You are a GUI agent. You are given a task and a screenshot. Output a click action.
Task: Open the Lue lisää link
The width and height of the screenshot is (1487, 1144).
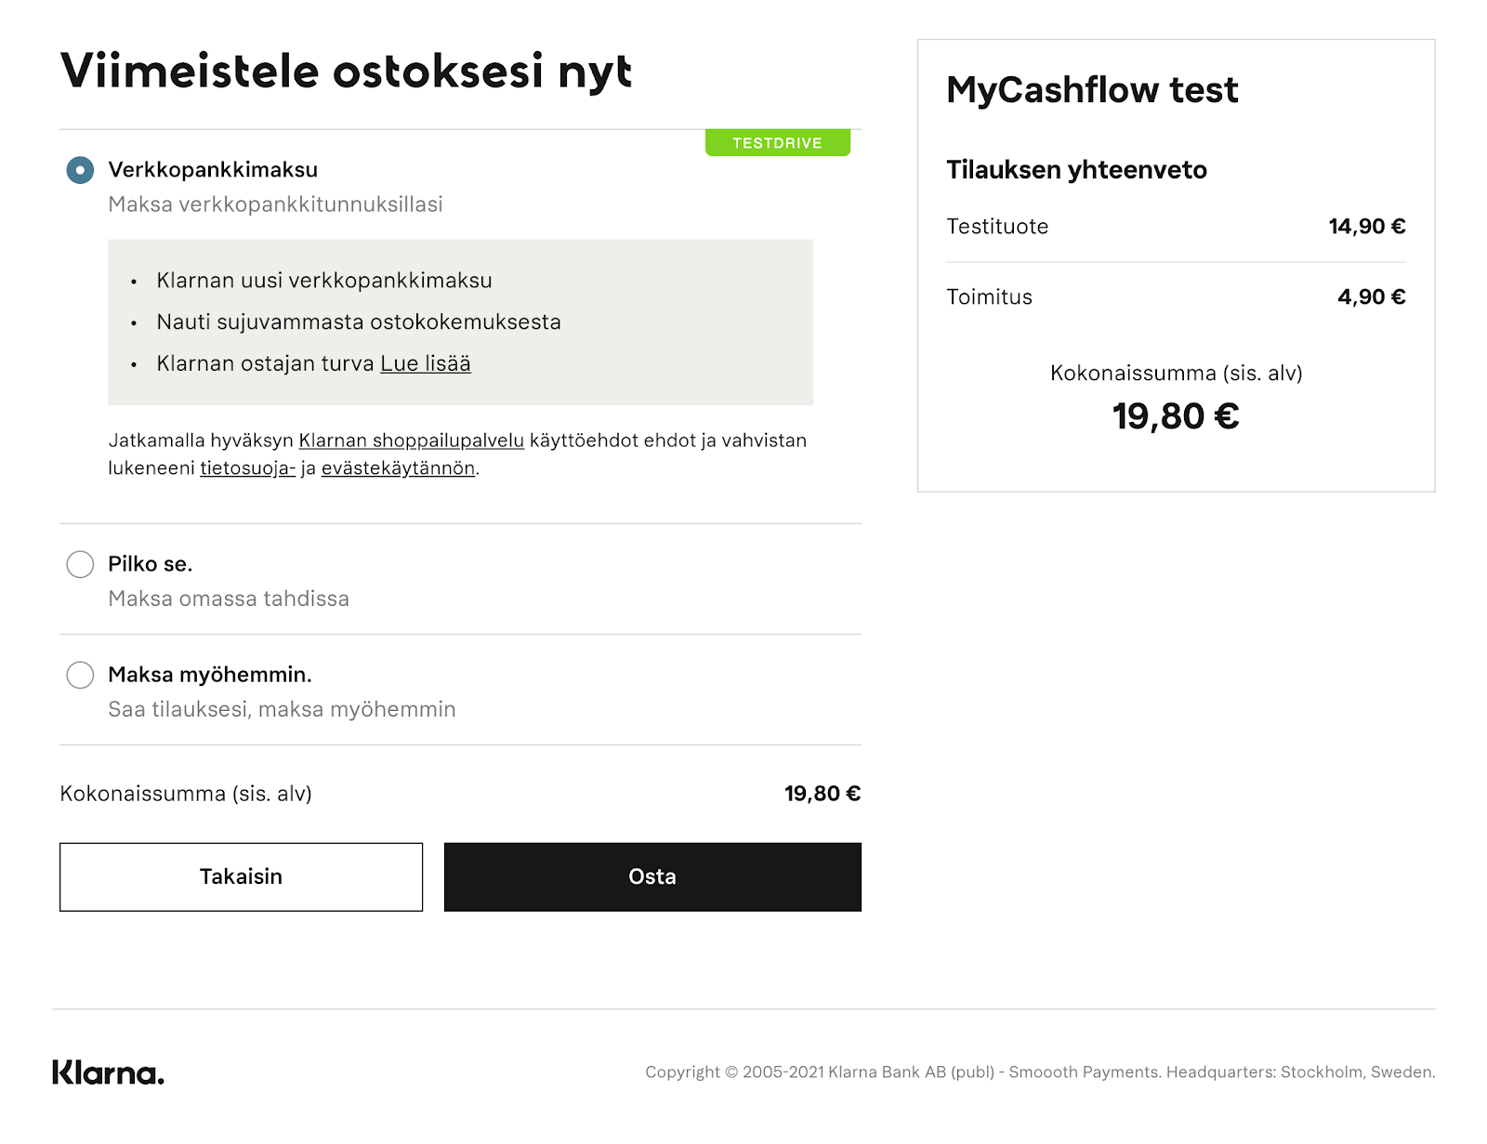point(426,363)
